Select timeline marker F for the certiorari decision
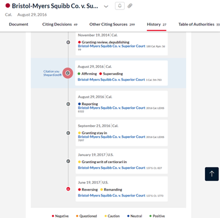Viewport: 220px width, 218px height. click(x=68, y=161)
